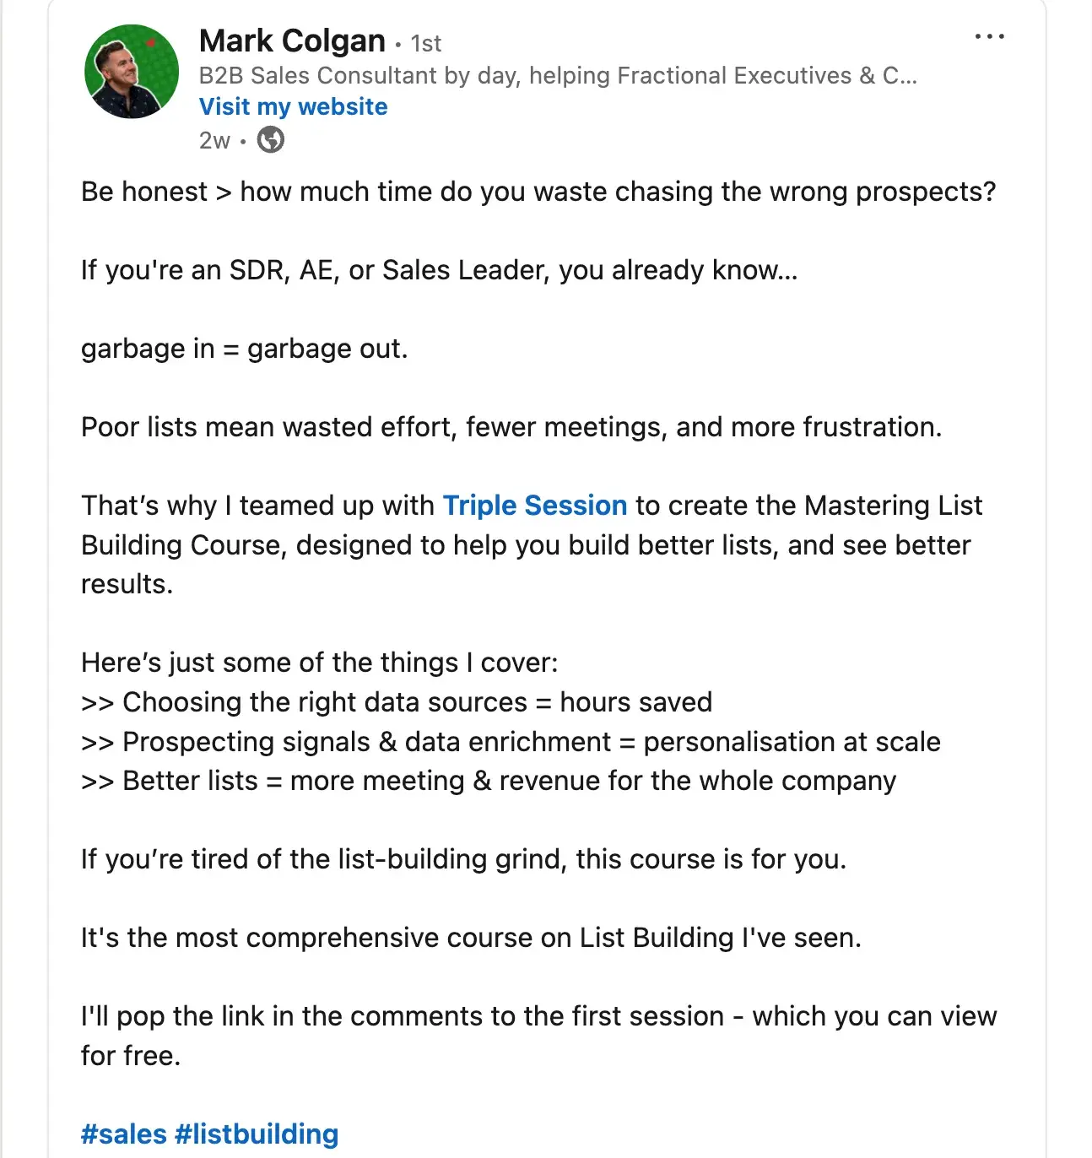Click the #sales hashtag
Viewport: 1092px width, 1158px height.
click(122, 1134)
